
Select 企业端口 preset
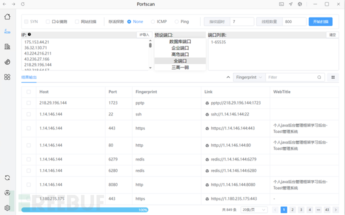(x=180, y=48)
